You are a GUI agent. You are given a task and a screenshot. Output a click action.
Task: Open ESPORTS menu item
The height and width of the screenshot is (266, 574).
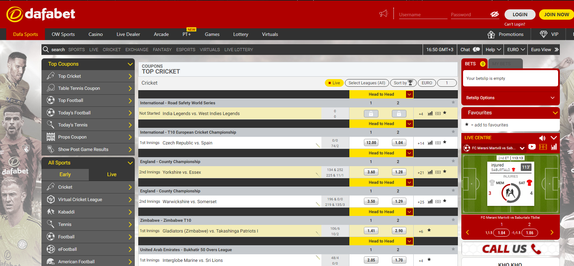click(186, 49)
